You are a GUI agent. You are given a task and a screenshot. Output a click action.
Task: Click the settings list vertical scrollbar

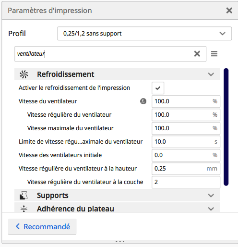pyautogui.click(x=226, y=127)
